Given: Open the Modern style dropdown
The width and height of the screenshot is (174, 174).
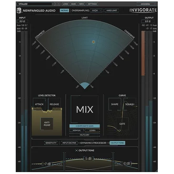Looking at the screenshot, I should [x=147, y=4].
